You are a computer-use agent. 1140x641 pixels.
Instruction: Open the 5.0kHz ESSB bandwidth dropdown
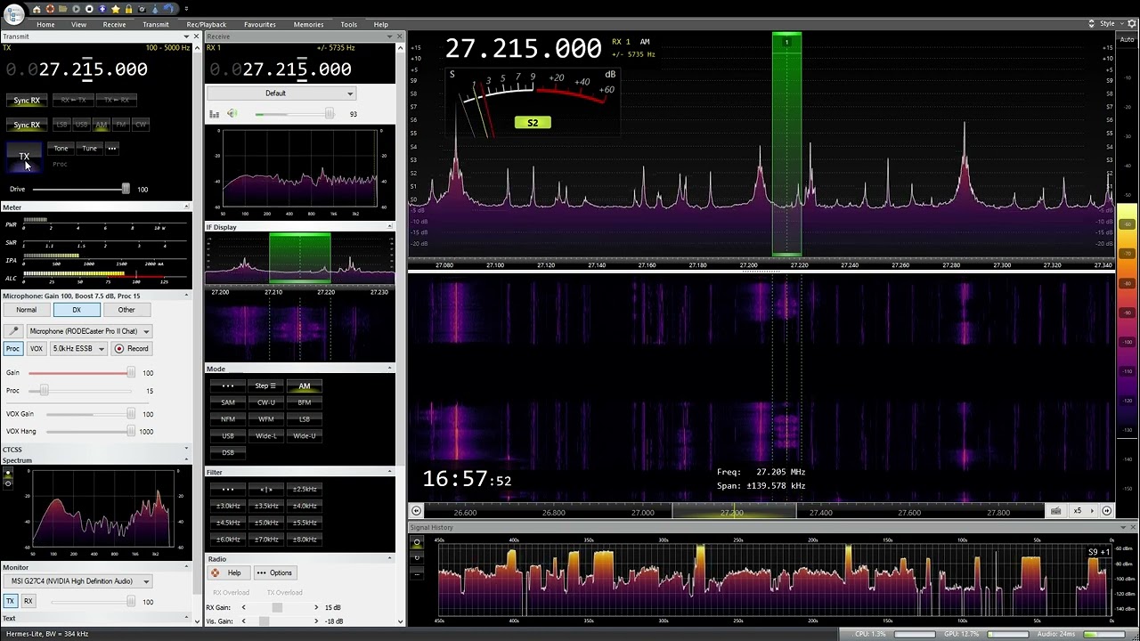point(78,349)
